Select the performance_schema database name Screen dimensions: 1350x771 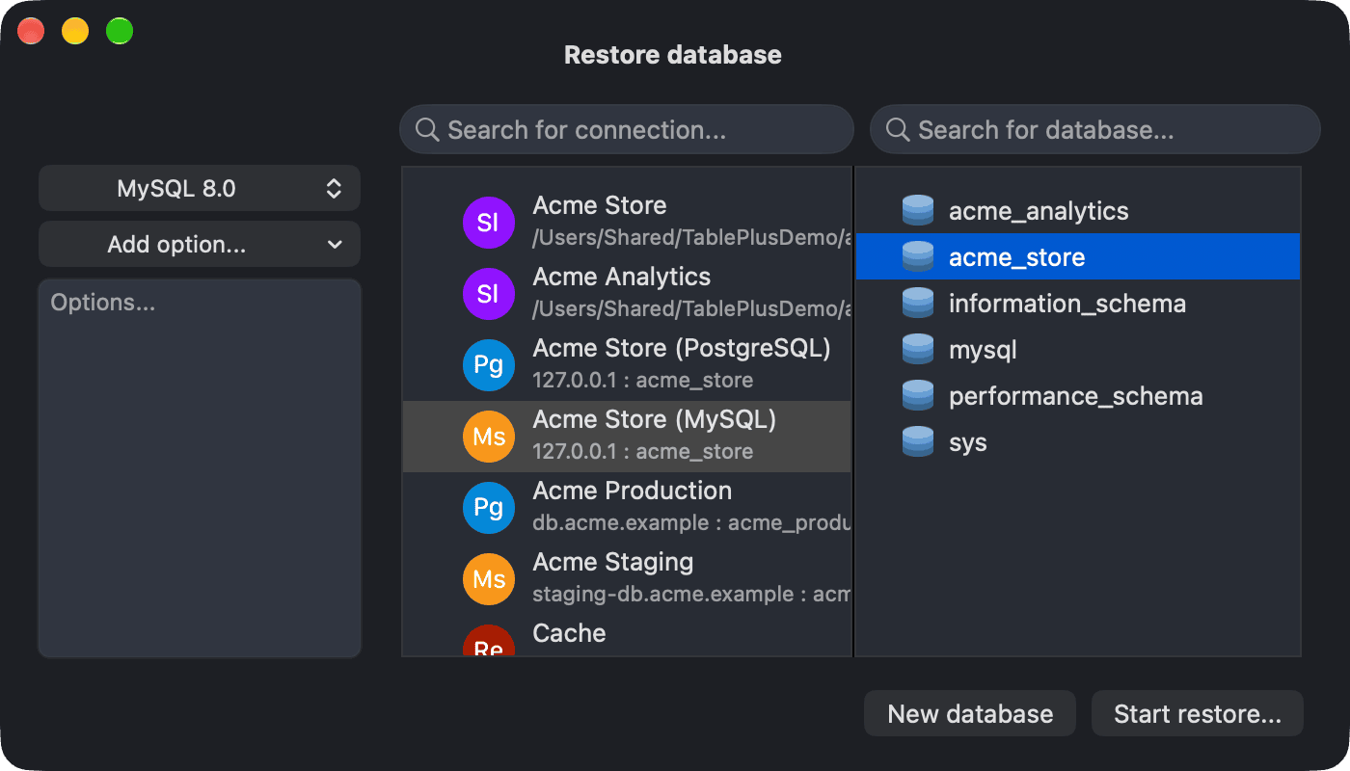(1076, 396)
